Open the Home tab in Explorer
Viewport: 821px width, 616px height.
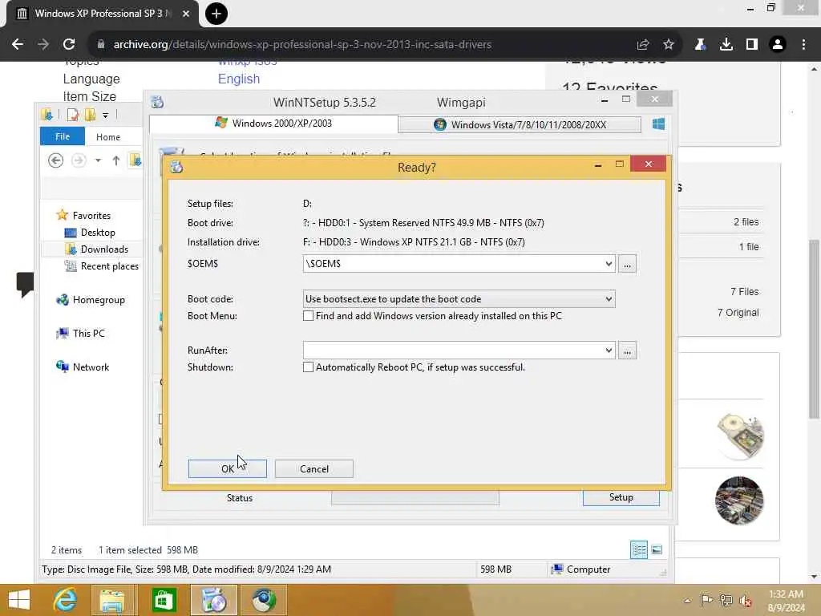[108, 136]
